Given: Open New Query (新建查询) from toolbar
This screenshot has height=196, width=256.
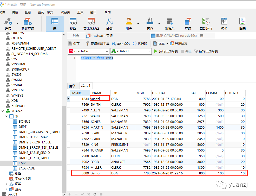Looking at the screenshot, I should click(x=28, y=24).
